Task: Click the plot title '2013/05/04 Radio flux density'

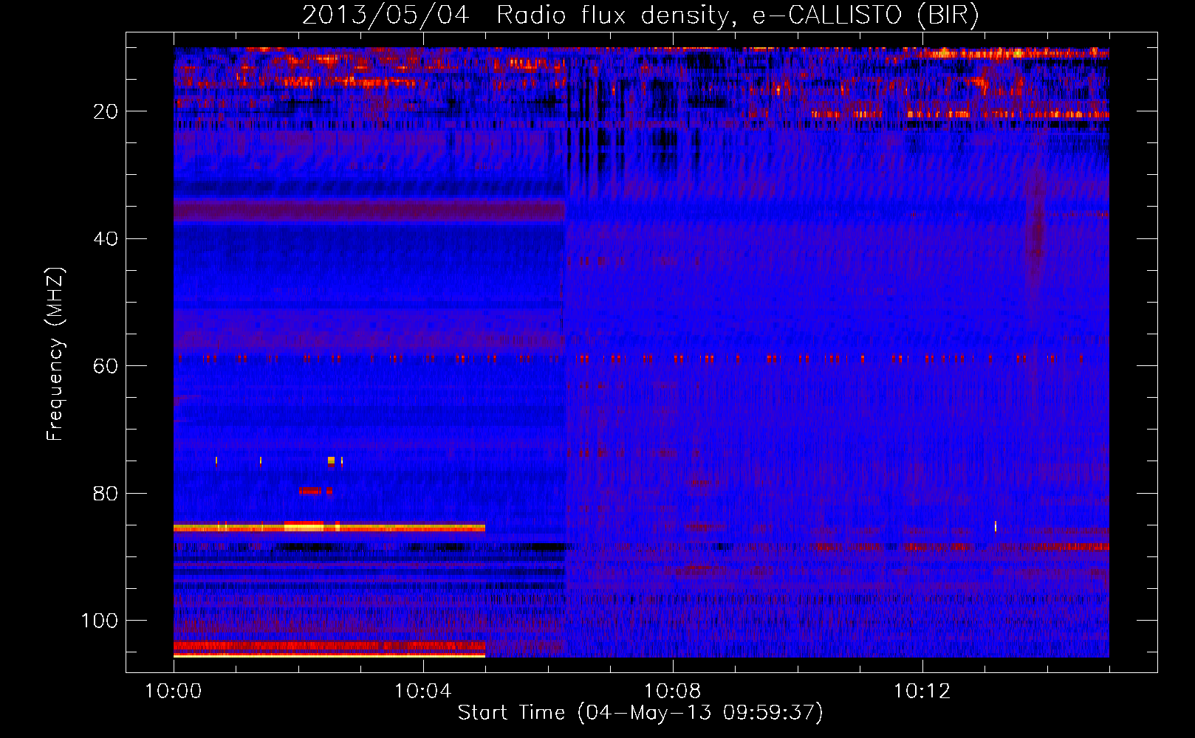Action: 516,15
